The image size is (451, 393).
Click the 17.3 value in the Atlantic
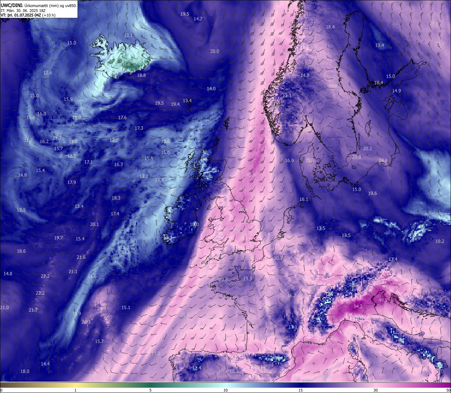[x=139, y=128]
